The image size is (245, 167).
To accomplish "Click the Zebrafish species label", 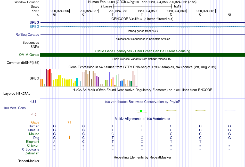I will pos(32,153).
